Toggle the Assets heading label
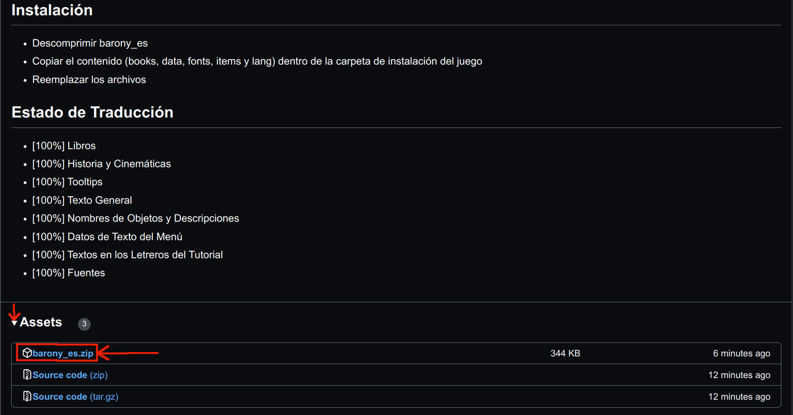 click(41, 322)
